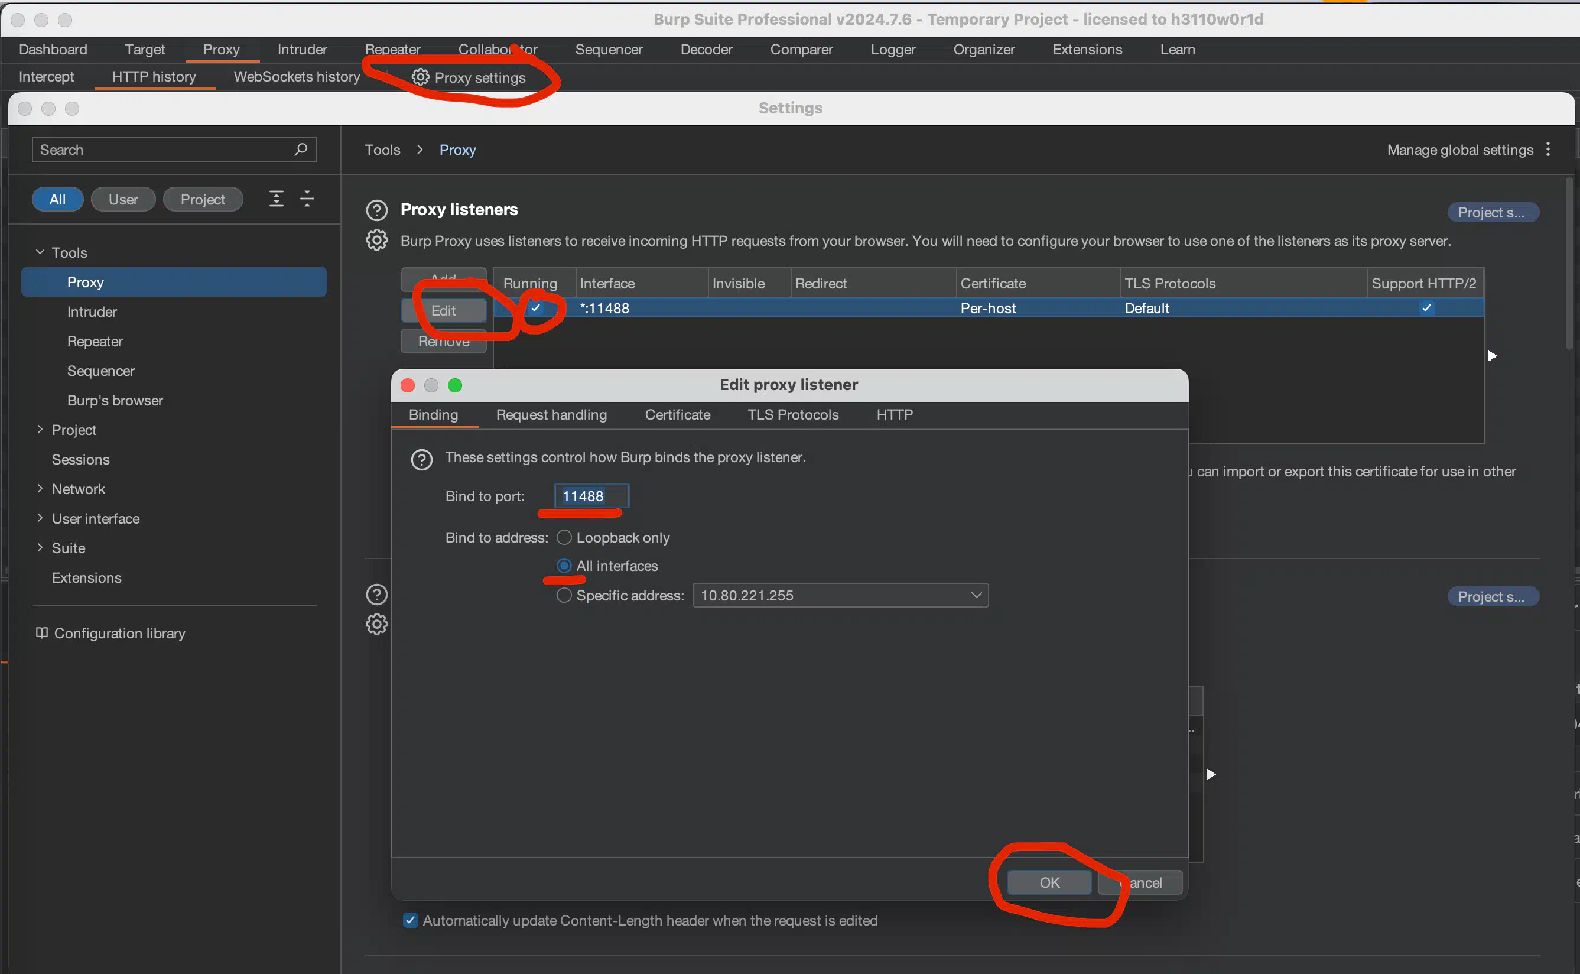Select Proxy in settings tree
Screen dimensions: 1580x974
click(174, 281)
